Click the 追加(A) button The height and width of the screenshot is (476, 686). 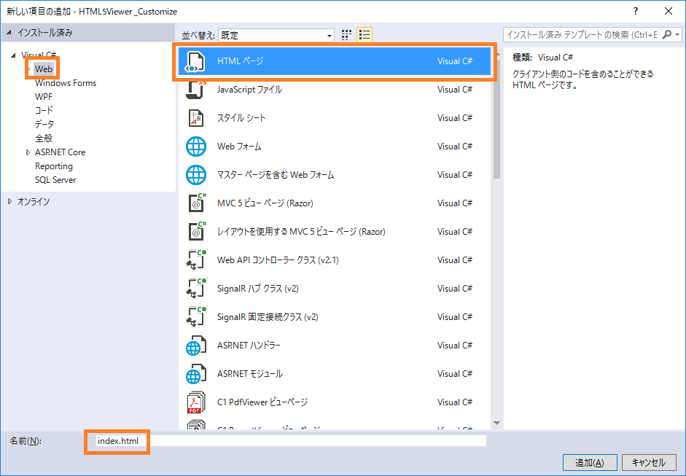590,463
